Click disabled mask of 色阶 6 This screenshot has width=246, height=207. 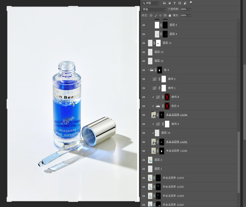coord(167,106)
